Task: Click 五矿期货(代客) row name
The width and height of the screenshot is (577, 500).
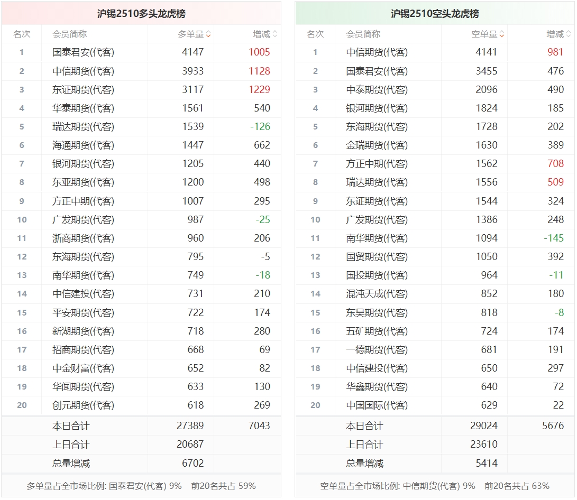Action: pyautogui.click(x=377, y=331)
